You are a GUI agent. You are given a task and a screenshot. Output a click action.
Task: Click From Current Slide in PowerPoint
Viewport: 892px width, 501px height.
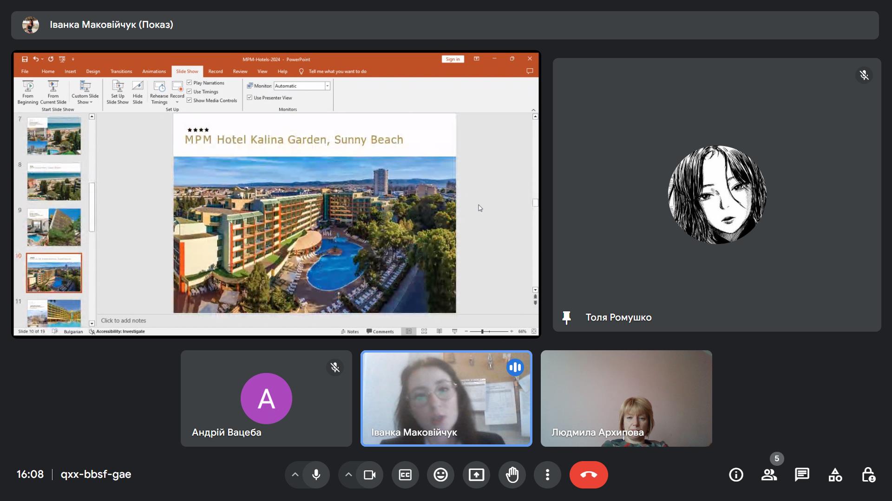(x=53, y=92)
